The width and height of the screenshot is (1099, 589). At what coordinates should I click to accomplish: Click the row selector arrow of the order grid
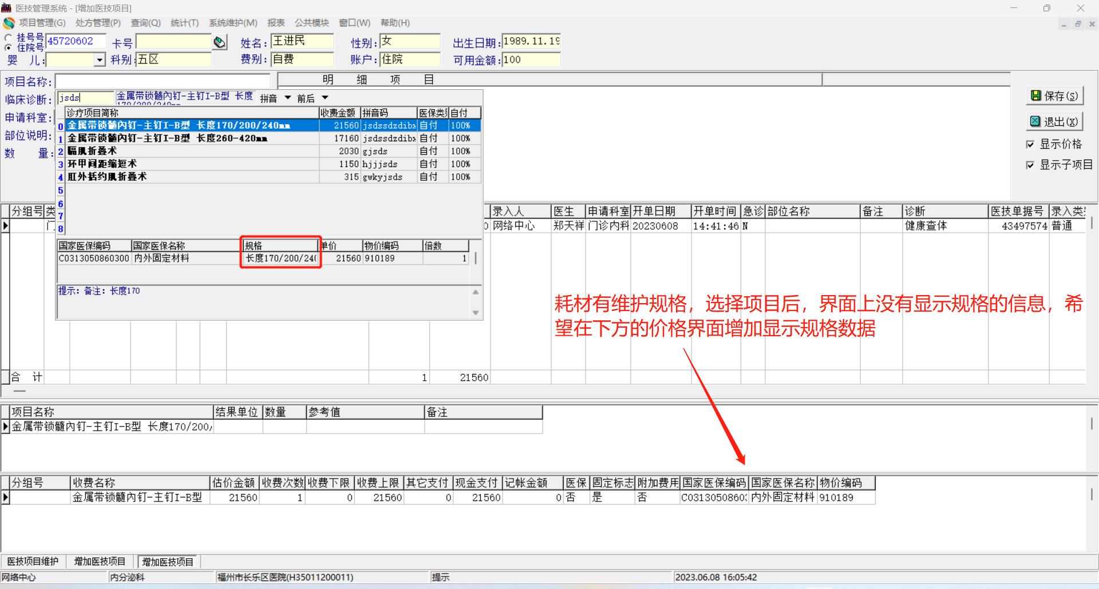(6, 226)
